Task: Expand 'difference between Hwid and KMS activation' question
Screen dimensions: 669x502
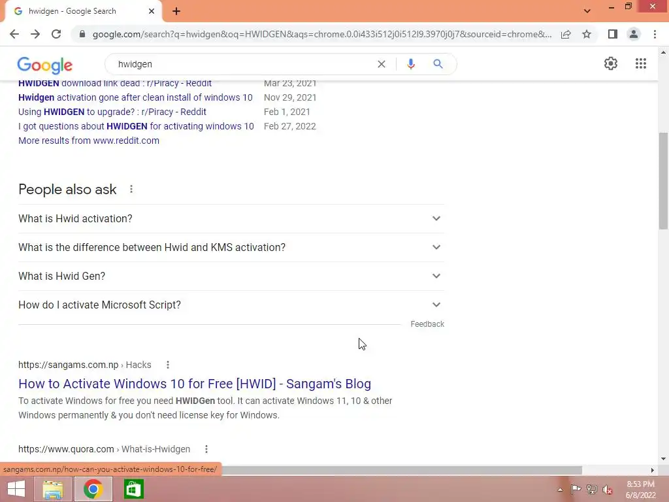Action: pyautogui.click(x=231, y=248)
